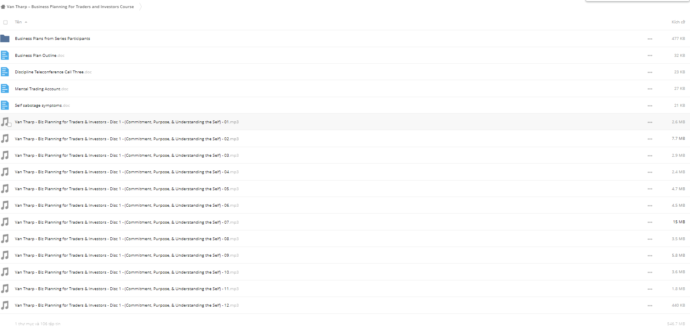Click the Mental Trading Account document icon
This screenshot has width=690, height=330.
tap(5, 89)
